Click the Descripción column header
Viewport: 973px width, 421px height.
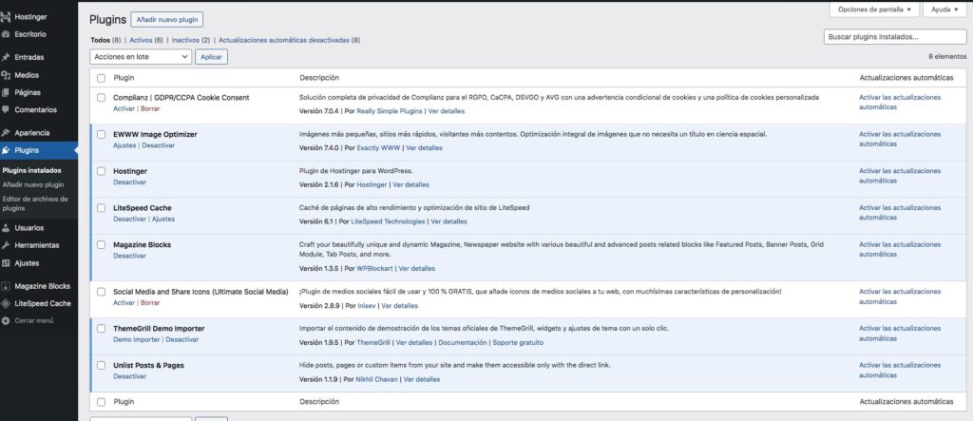coord(319,78)
